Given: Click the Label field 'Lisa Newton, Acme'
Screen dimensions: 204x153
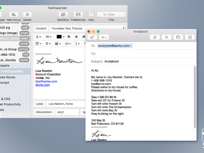Looking at the screenshot, I should pos(66,104).
